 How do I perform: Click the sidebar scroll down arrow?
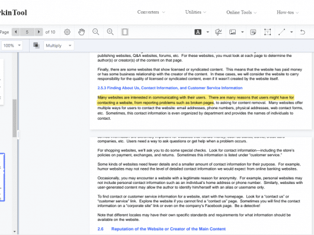(x=14, y=231)
